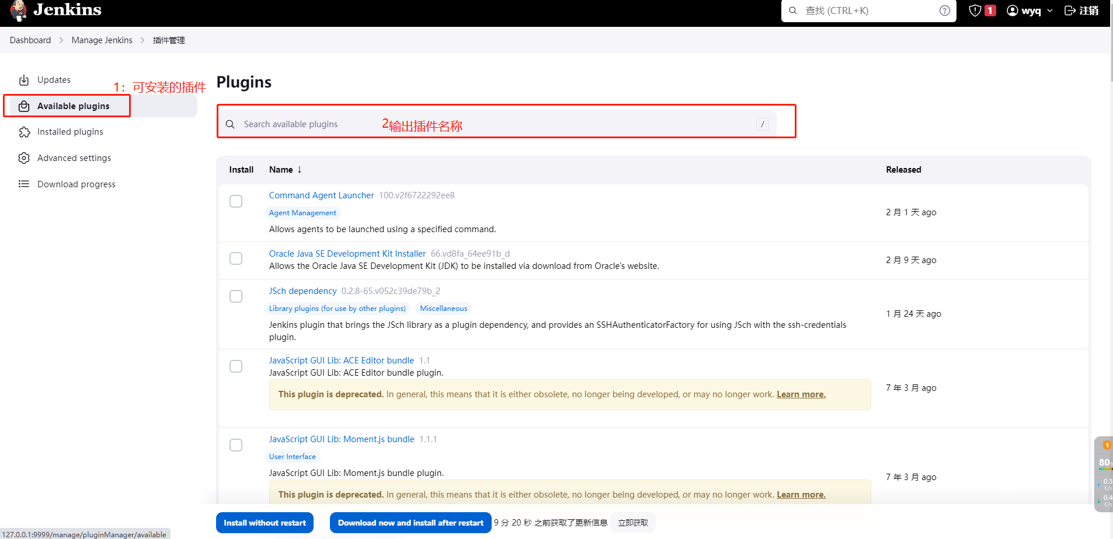Check ACE Editor bundle install checkbox
This screenshot has height=539, width=1113.
236,366
